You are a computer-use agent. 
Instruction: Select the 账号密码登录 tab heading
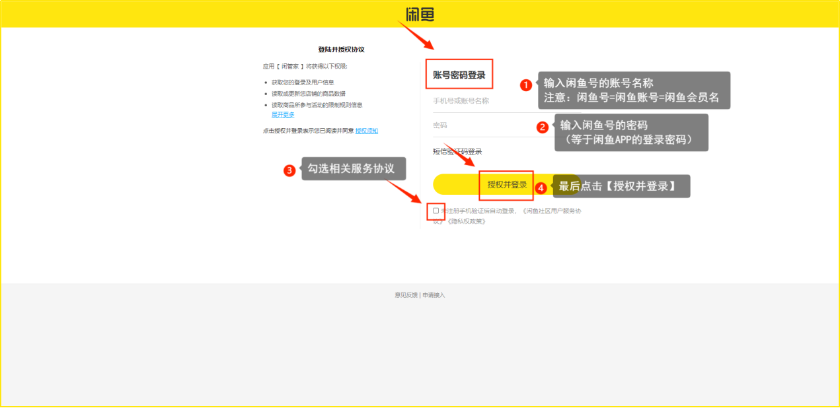(x=459, y=75)
